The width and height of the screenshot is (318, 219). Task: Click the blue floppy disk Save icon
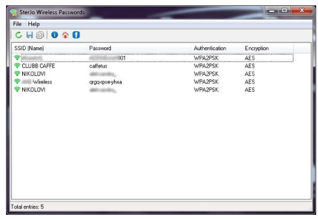coord(29,35)
